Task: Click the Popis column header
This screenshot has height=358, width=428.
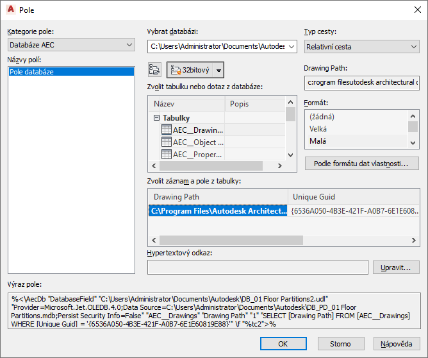Action: click(255, 104)
